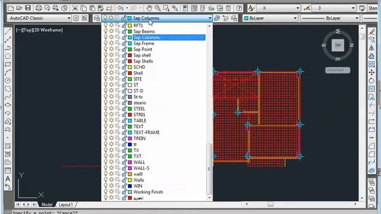Open Undo history dropdown arrow

coord(127,8)
